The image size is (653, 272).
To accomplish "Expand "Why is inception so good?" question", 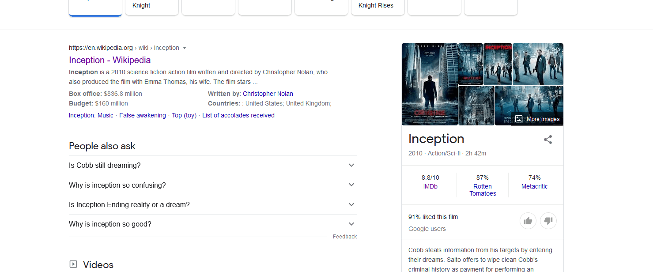I will point(213,224).
